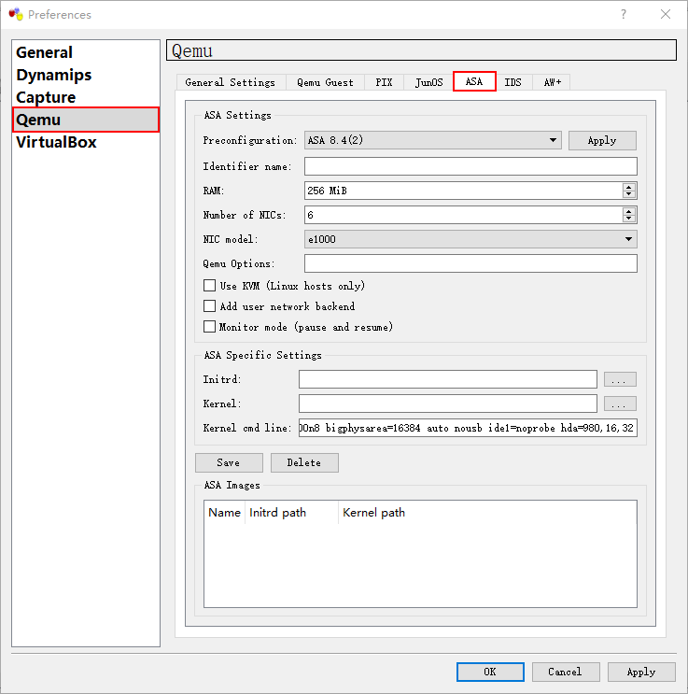Switch to the Qemu Guest tab

coord(325,82)
